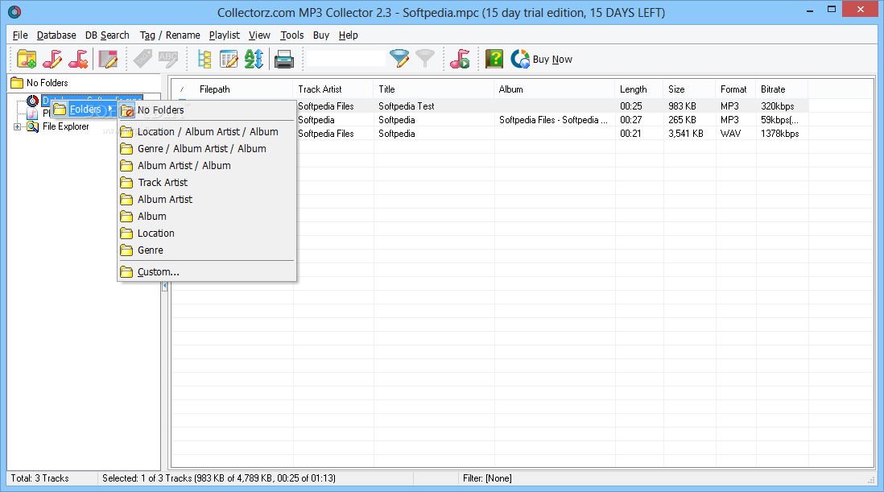The image size is (884, 492).
Task: Click the title cell Softpedia Test
Action: click(x=407, y=106)
